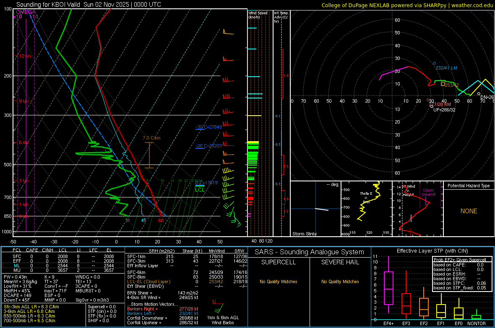Viewport: 495px width, 328px height.
Task: Select the highlighted ML parcel row
Action: (x=63, y=266)
